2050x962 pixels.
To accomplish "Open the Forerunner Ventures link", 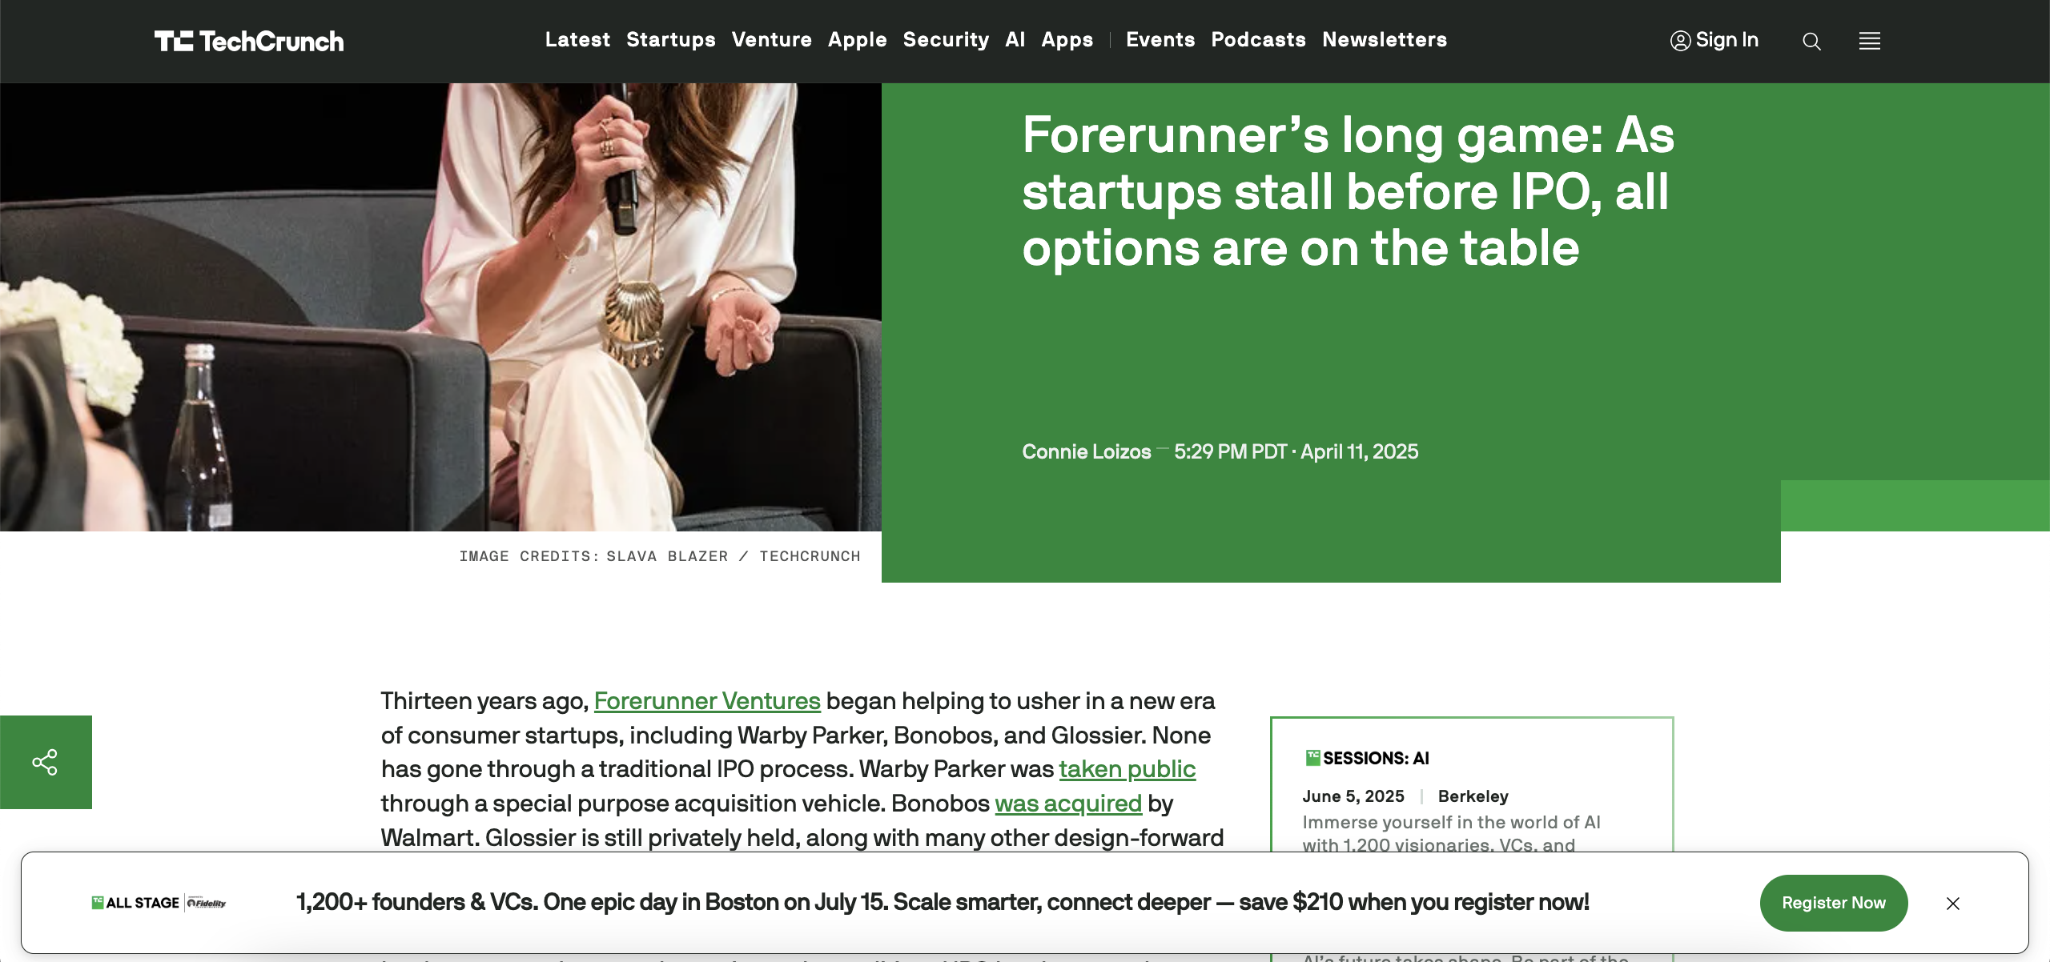I will point(707,700).
